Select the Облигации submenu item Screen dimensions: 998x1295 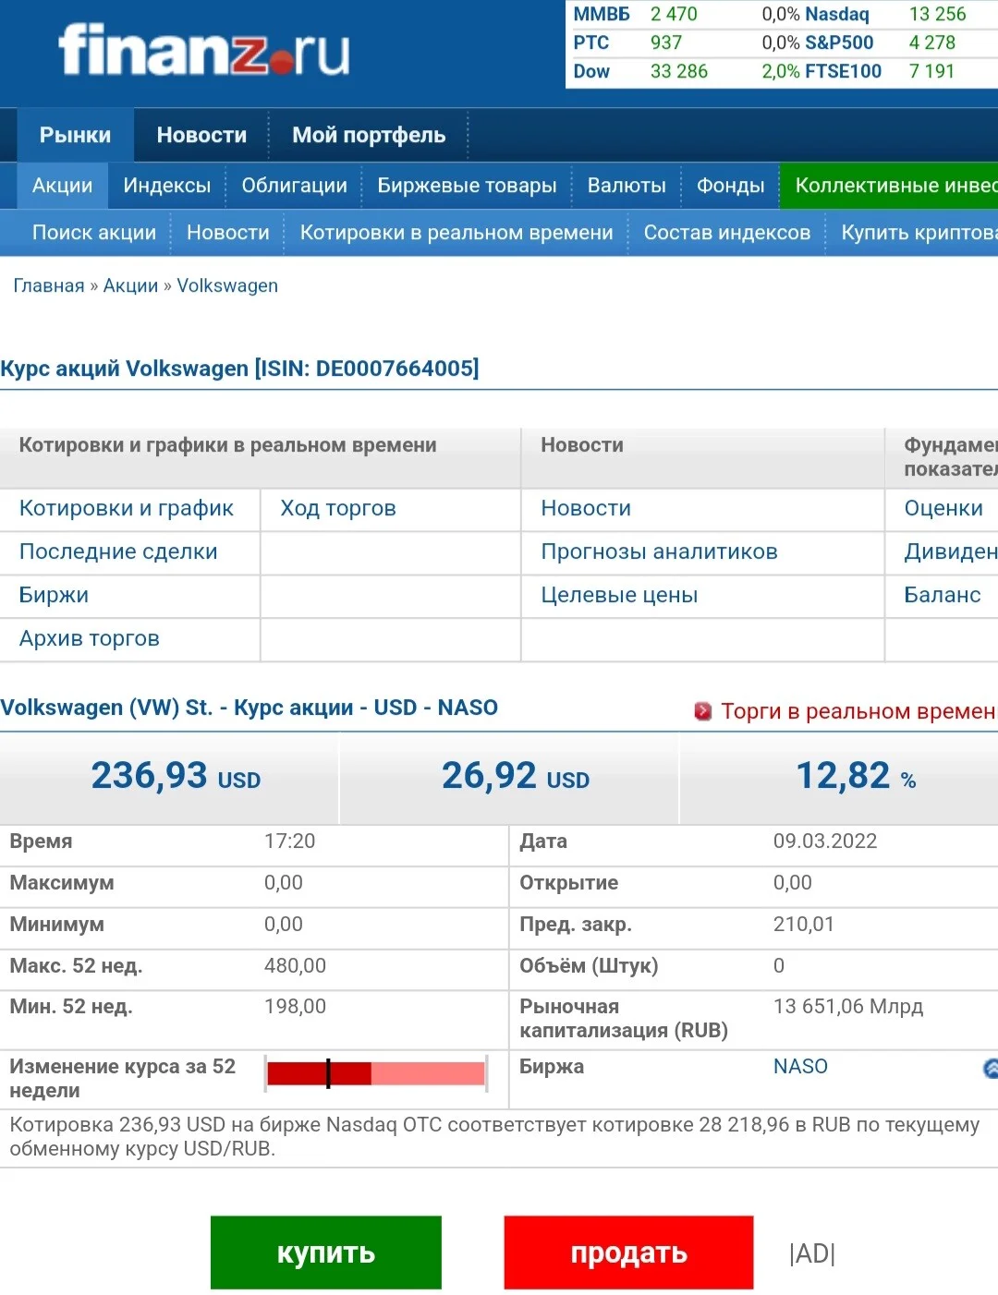click(294, 186)
